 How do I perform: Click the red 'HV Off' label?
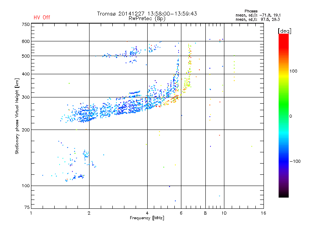pyautogui.click(x=42, y=17)
